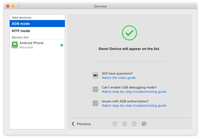Image resolution: width=201 pixels, height=139 pixels.
Task: Jump to step 3 indicator
Action: pyautogui.click(x=134, y=124)
